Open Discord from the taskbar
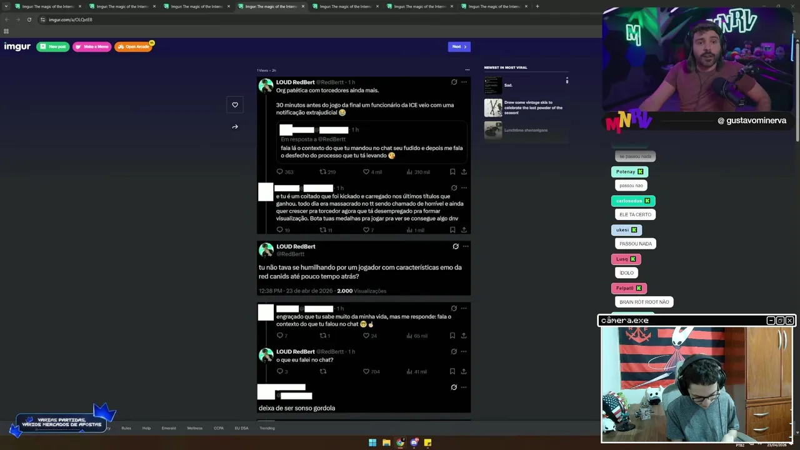800x450 pixels. point(414,442)
